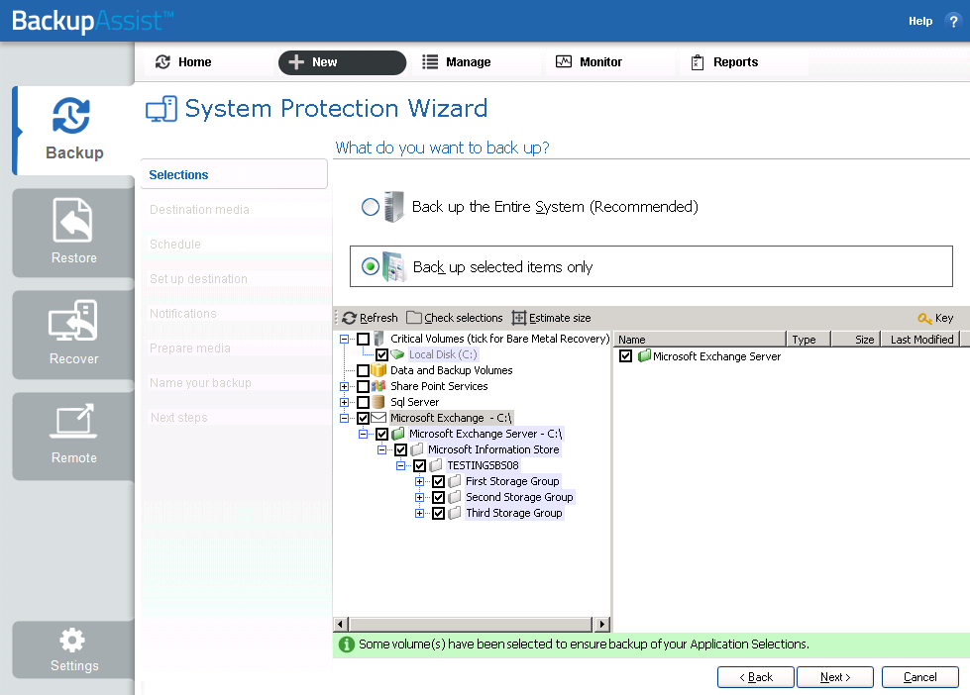Collapse the Microsoft Exchange Server - C:\ node
970x695 pixels.
pos(364,434)
